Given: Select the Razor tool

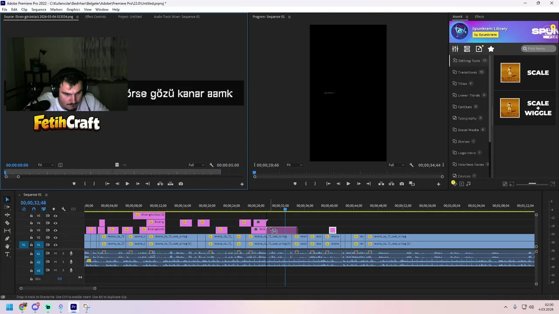Looking at the screenshot, I should (7, 223).
